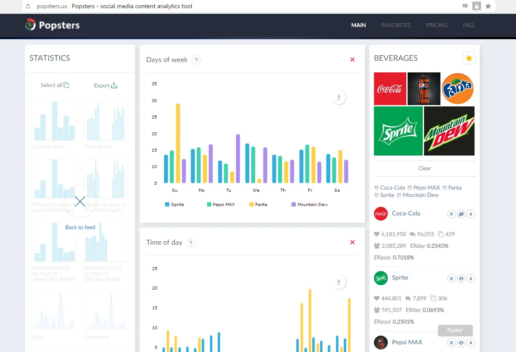Star the Beverages set as favorite

[x=469, y=58]
